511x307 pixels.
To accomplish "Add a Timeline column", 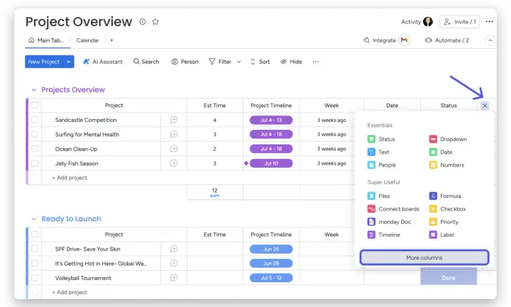I will point(383,235).
